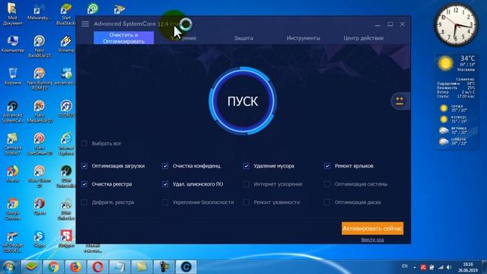Image resolution: width=487 pixels, height=274 pixels.
Task: Minimize the Advanced SystemCare window
Action: (x=377, y=24)
